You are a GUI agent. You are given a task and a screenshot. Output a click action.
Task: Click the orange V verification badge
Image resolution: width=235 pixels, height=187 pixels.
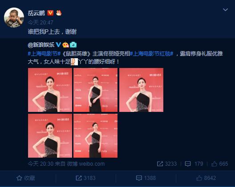point(50,13)
